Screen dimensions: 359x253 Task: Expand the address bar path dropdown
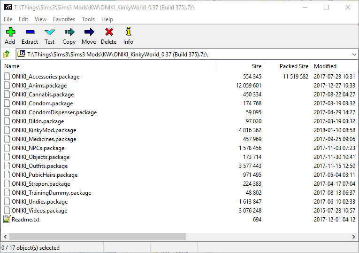pyautogui.click(x=354, y=55)
